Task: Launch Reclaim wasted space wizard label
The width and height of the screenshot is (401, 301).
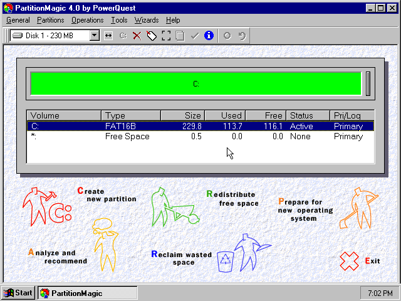Action: pyautogui.click(x=182, y=258)
